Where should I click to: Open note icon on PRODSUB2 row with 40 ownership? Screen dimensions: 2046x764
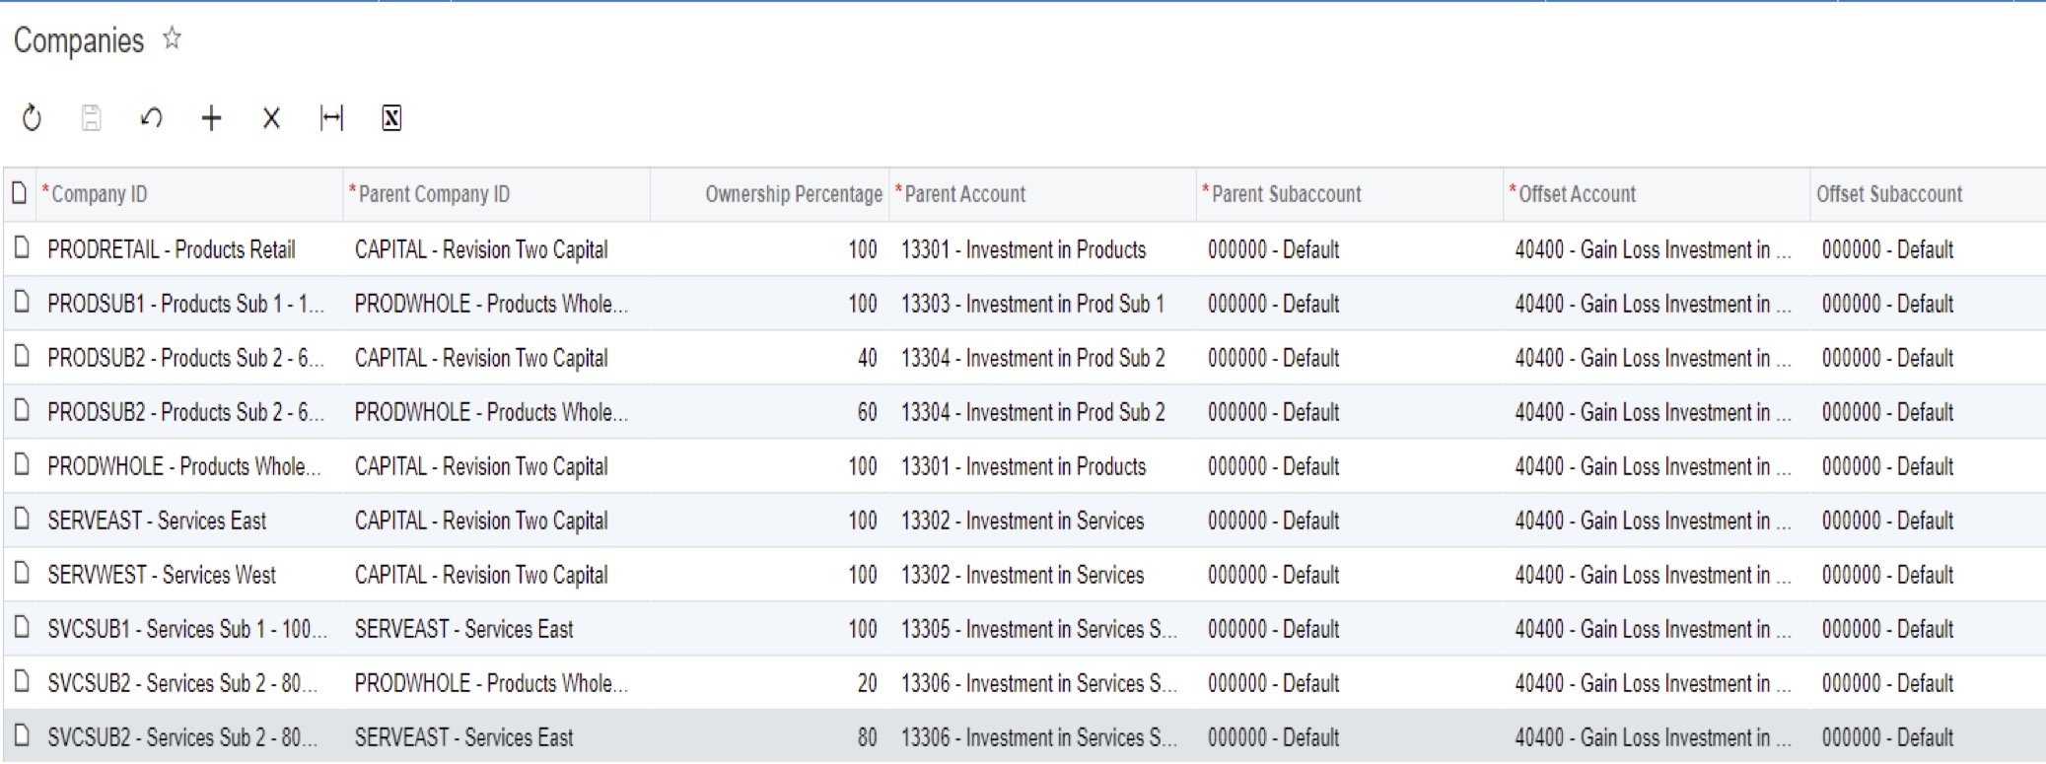click(22, 357)
